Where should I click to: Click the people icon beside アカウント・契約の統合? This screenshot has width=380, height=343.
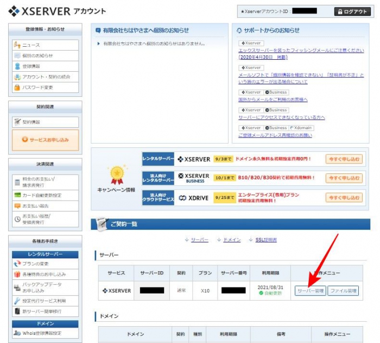(17, 77)
